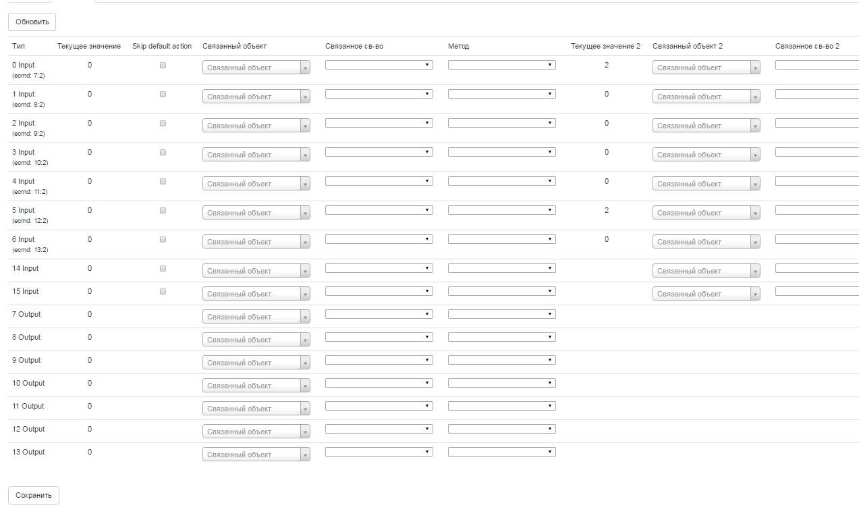Expand Метод dropdown for 9 Output
Viewport: 859px width, 516px height.
501,360
